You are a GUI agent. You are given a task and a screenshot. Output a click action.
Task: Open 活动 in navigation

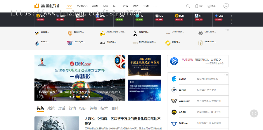pyautogui.click(x=136, y=6)
